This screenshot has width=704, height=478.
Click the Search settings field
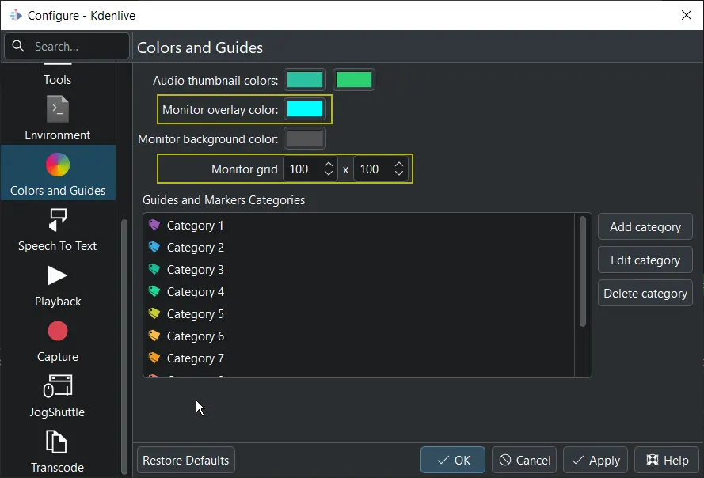(x=67, y=46)
